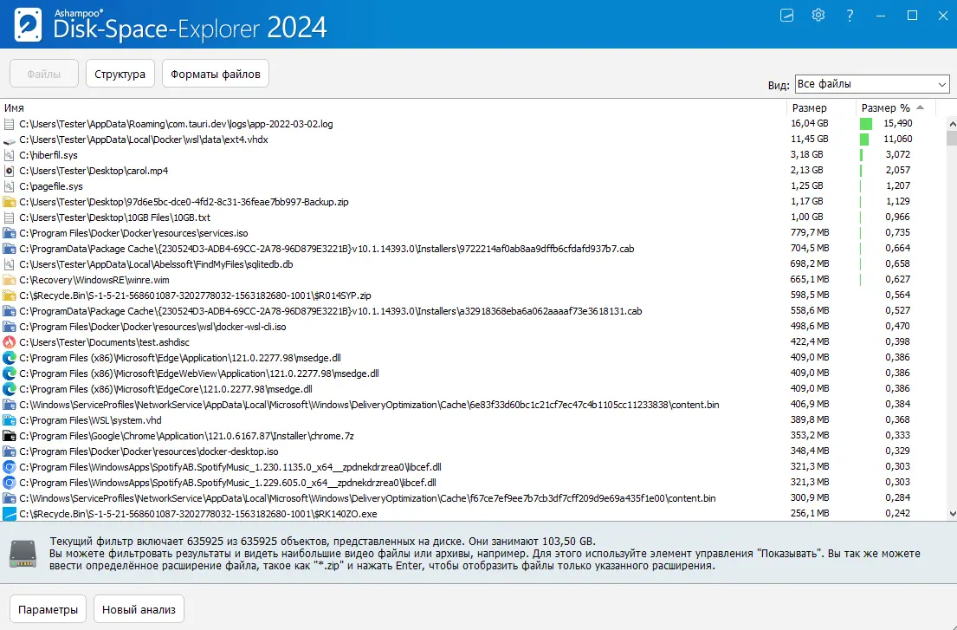
Task: Start a Новый анализ
Action: pyautogui.click(x=139, y=609)
